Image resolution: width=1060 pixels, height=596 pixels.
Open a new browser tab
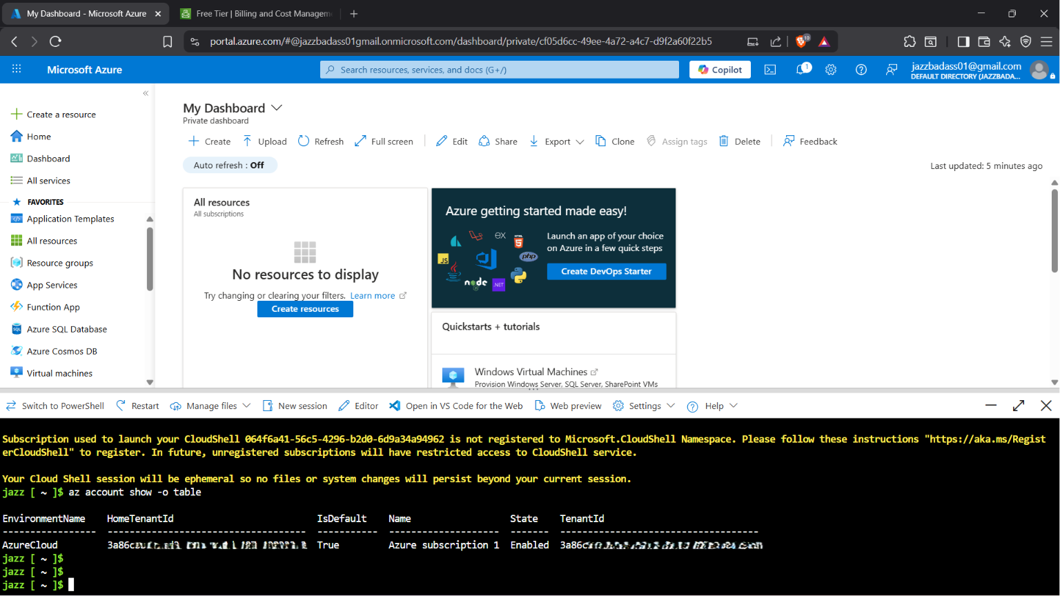tap(354, 13)
